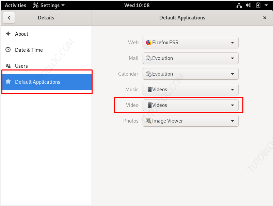Click the Calendar label text
Image resolution: width=273 pixels, height=206 pixels.
coord(128,74)
